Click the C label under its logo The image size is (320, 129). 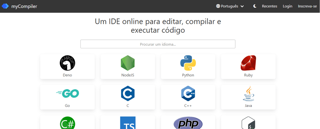(x=128, y=106)
